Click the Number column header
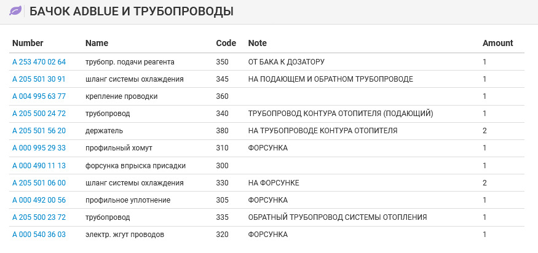The image size is (538, 253). [x=28, y=43]
